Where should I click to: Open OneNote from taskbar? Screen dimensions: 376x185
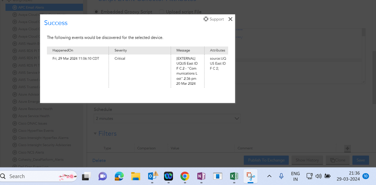point(201,176)
